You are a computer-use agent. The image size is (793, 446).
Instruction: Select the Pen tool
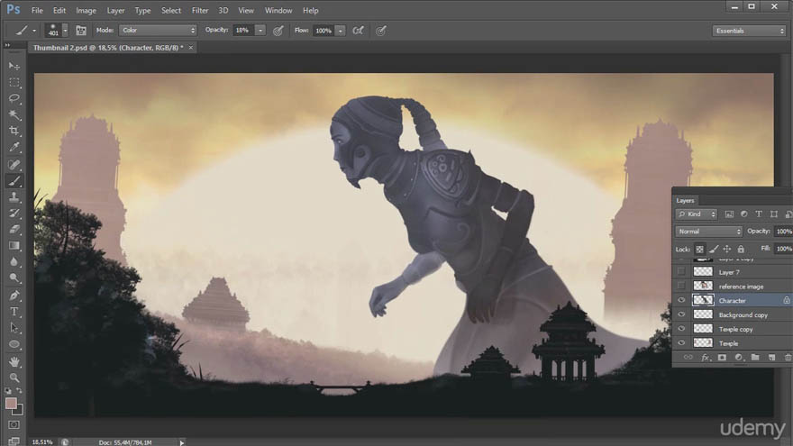point(14,296)
